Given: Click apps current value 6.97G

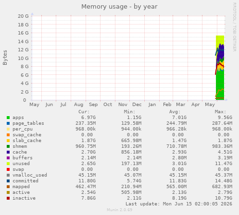Looking at the screenshot, I should click(88, 118).
